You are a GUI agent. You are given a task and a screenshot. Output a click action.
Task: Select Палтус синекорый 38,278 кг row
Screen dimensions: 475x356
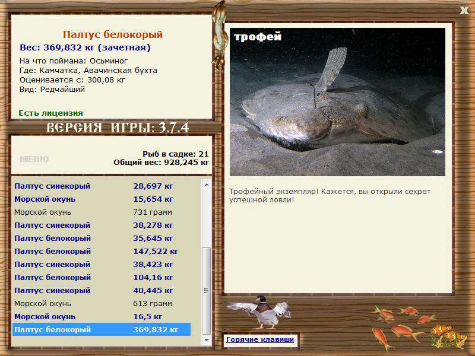[x=101, y=225]
